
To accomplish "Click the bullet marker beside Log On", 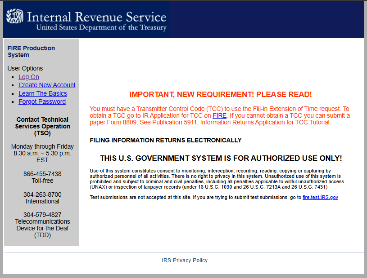I will pos(14,77).
